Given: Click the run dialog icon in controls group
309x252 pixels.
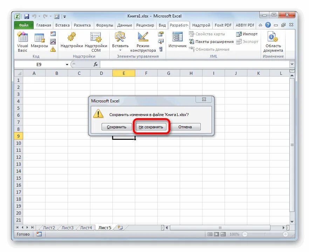Looking at the screenshot, I should click(x=161, y=49).
